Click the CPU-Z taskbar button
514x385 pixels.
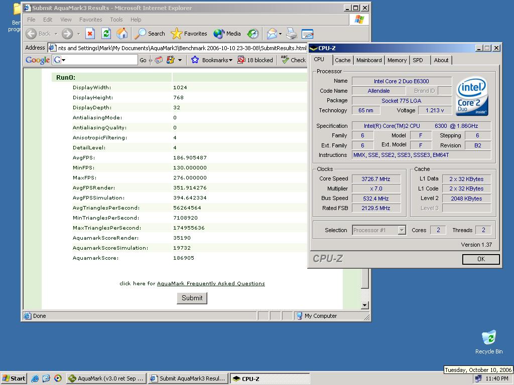click(x=270, y=378)
